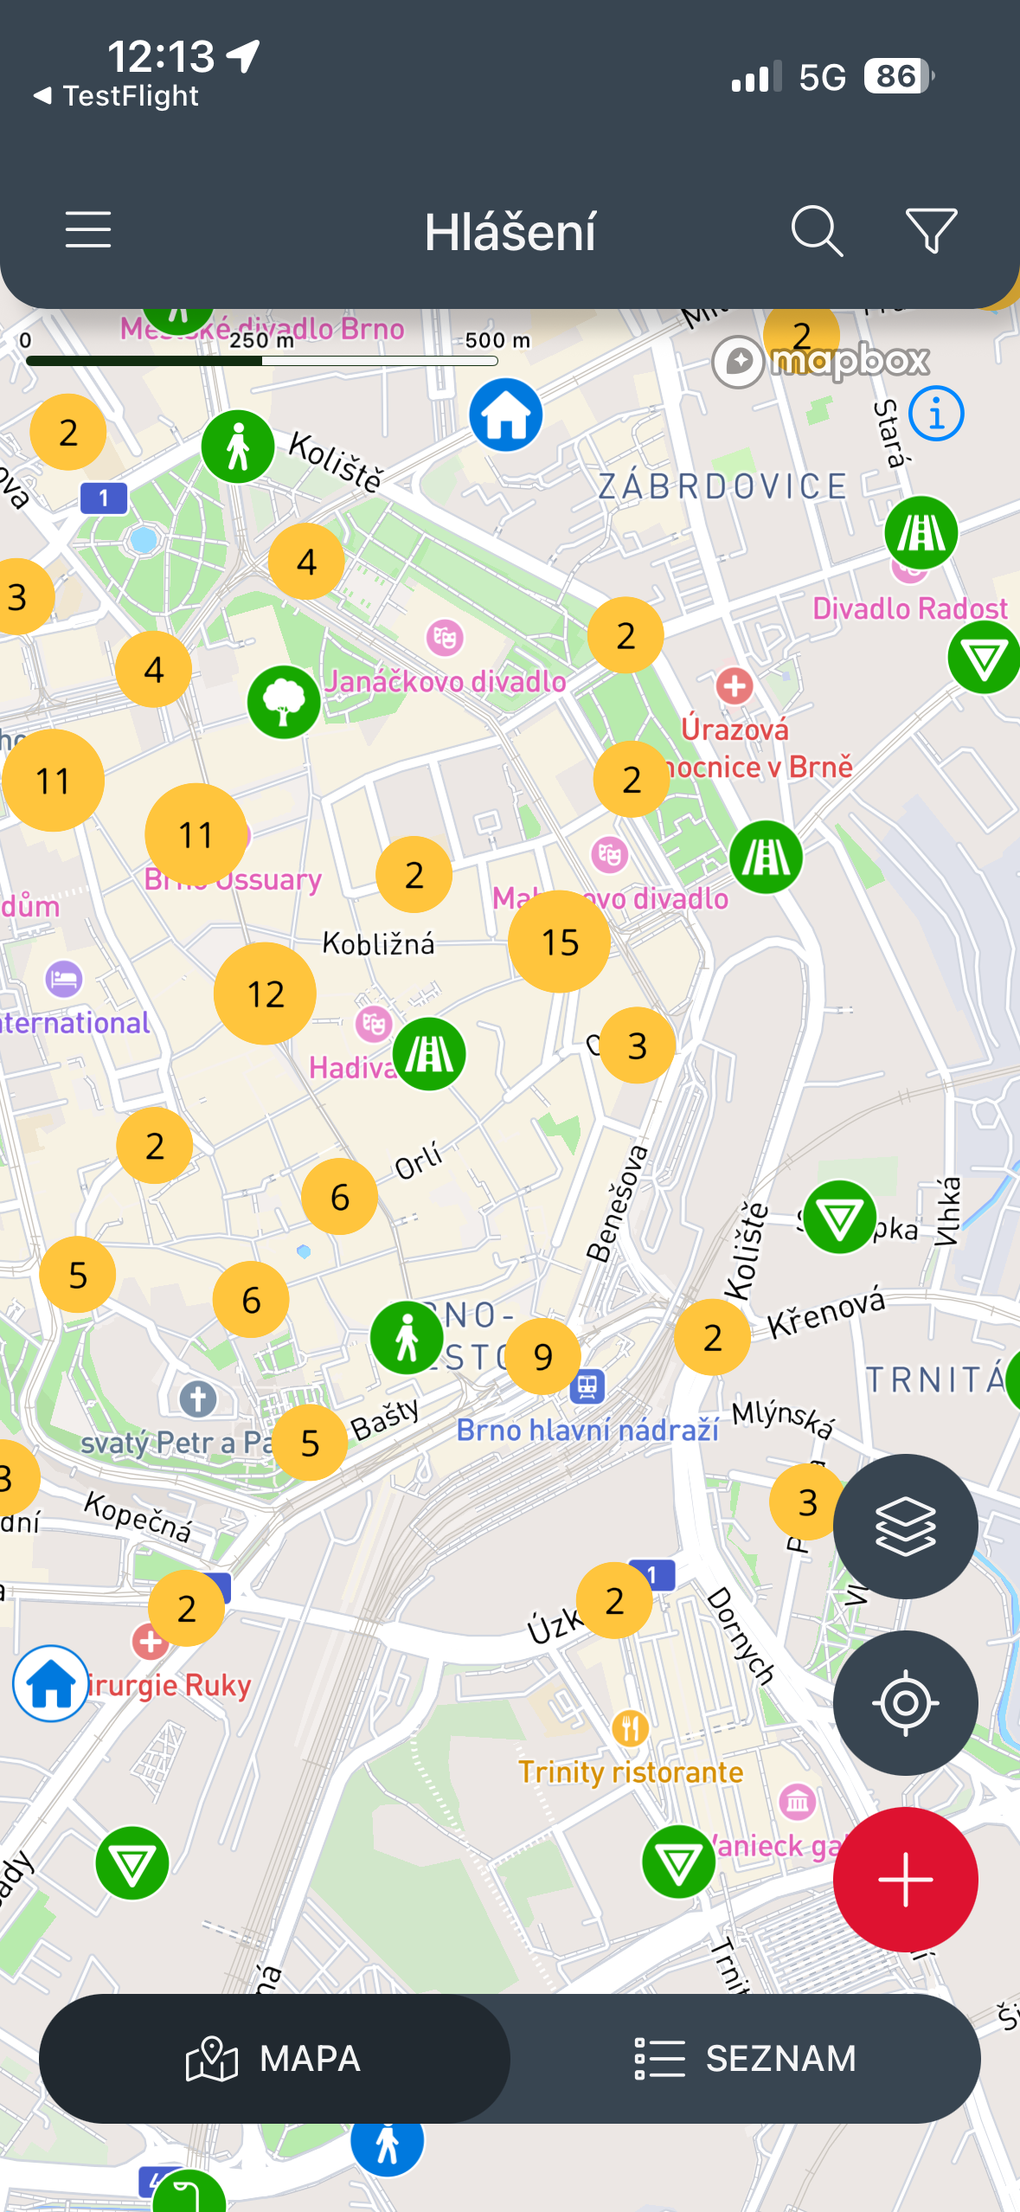The width and height of the screenshot is (1020, 2212).
Task: Open map layers selector button
Action: point(905,1527)
